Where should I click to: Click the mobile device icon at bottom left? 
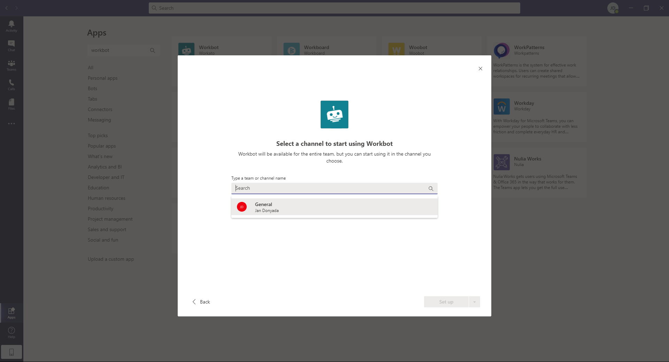point(11,352)
